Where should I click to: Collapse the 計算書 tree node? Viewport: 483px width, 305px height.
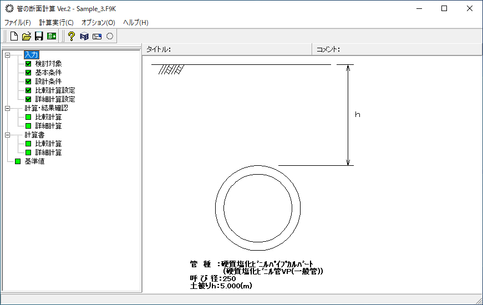[7, 135]
